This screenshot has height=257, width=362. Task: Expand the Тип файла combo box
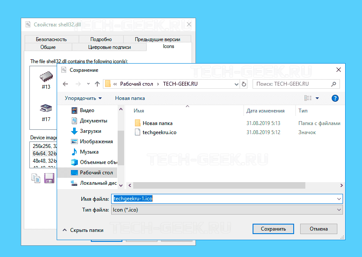pos(227,209)
